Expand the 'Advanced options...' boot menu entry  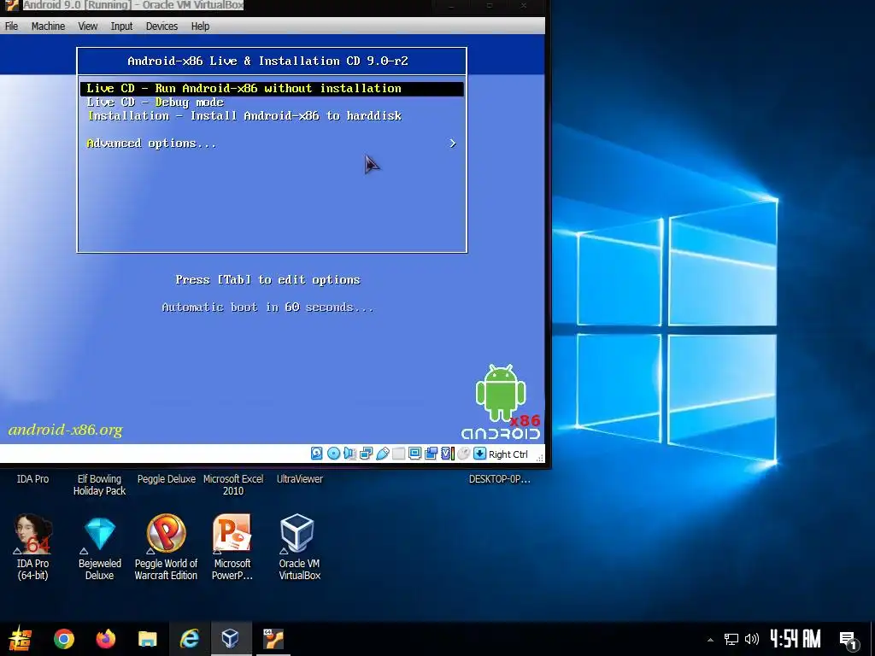pos(272,143)
